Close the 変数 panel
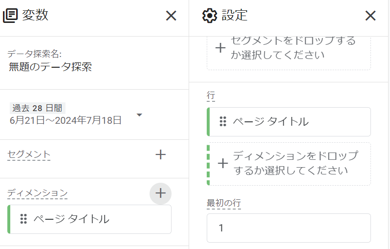The width and height of the screenshot is (390, 249). [x=171, y=16]
